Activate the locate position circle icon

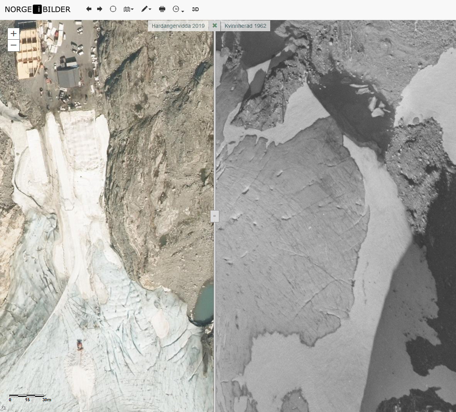113,9
